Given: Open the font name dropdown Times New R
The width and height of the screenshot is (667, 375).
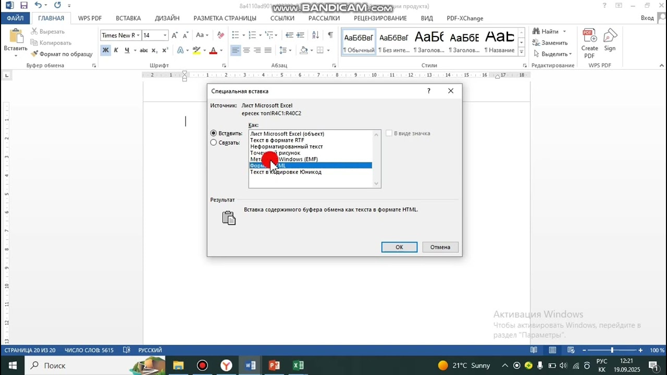Looking at the screenshot, I should (138, 35).
